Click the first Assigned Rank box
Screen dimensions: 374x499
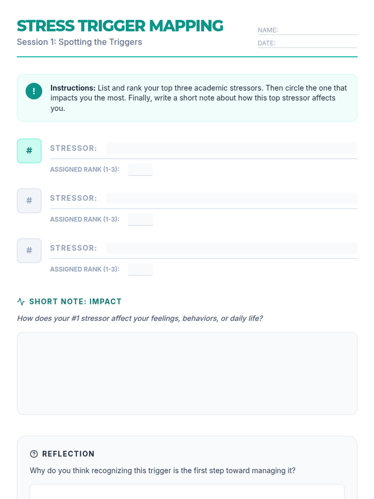140,169
